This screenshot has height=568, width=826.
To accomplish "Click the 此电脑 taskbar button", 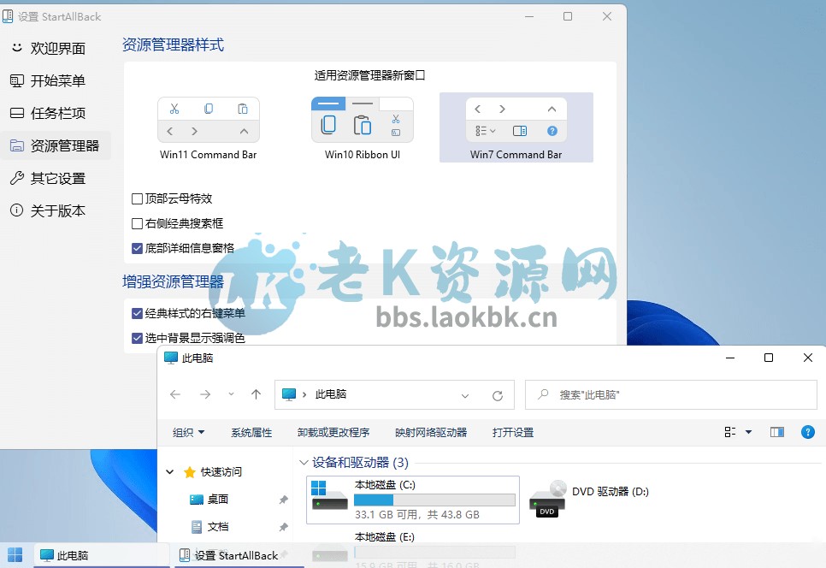I will [102, 555].
